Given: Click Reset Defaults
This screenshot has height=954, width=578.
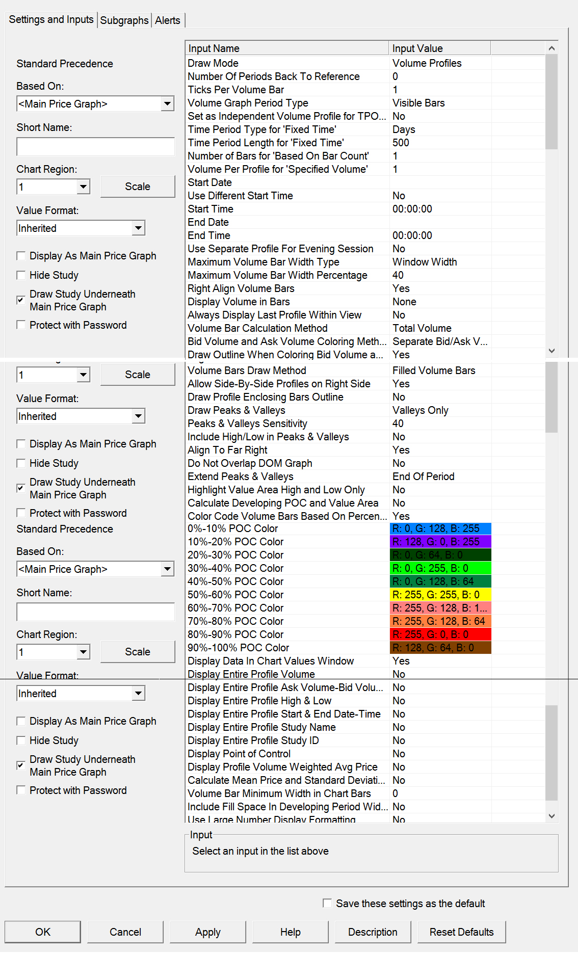Looking at the screenshot, I should click(462, 932).
